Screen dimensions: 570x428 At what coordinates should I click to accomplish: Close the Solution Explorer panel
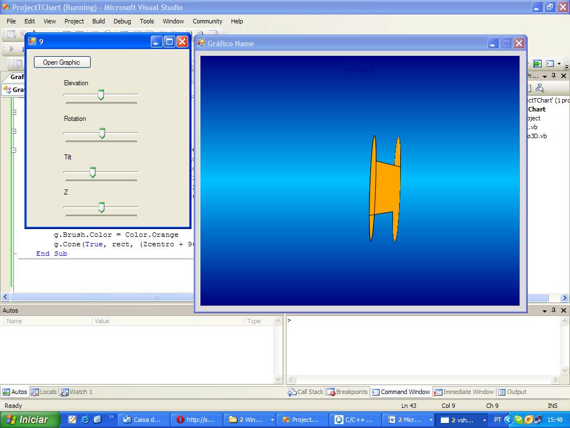click(x=563, y=76)
